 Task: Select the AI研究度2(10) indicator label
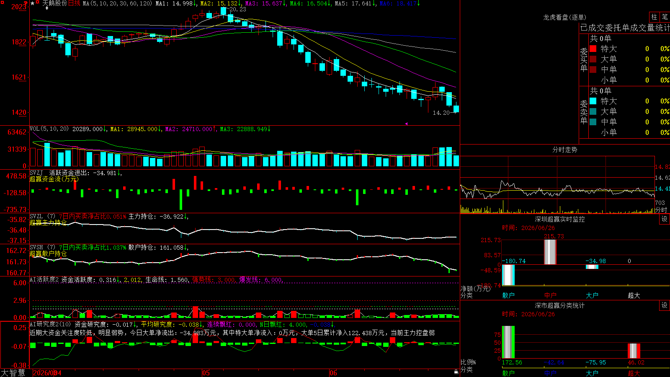point(50,324)
